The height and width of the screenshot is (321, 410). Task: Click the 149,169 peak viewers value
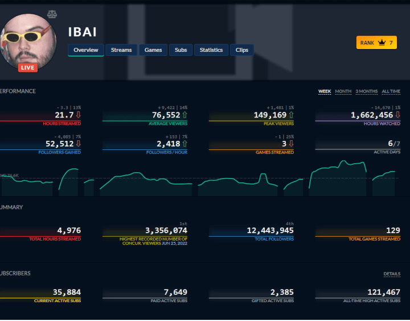pos(270,115)
